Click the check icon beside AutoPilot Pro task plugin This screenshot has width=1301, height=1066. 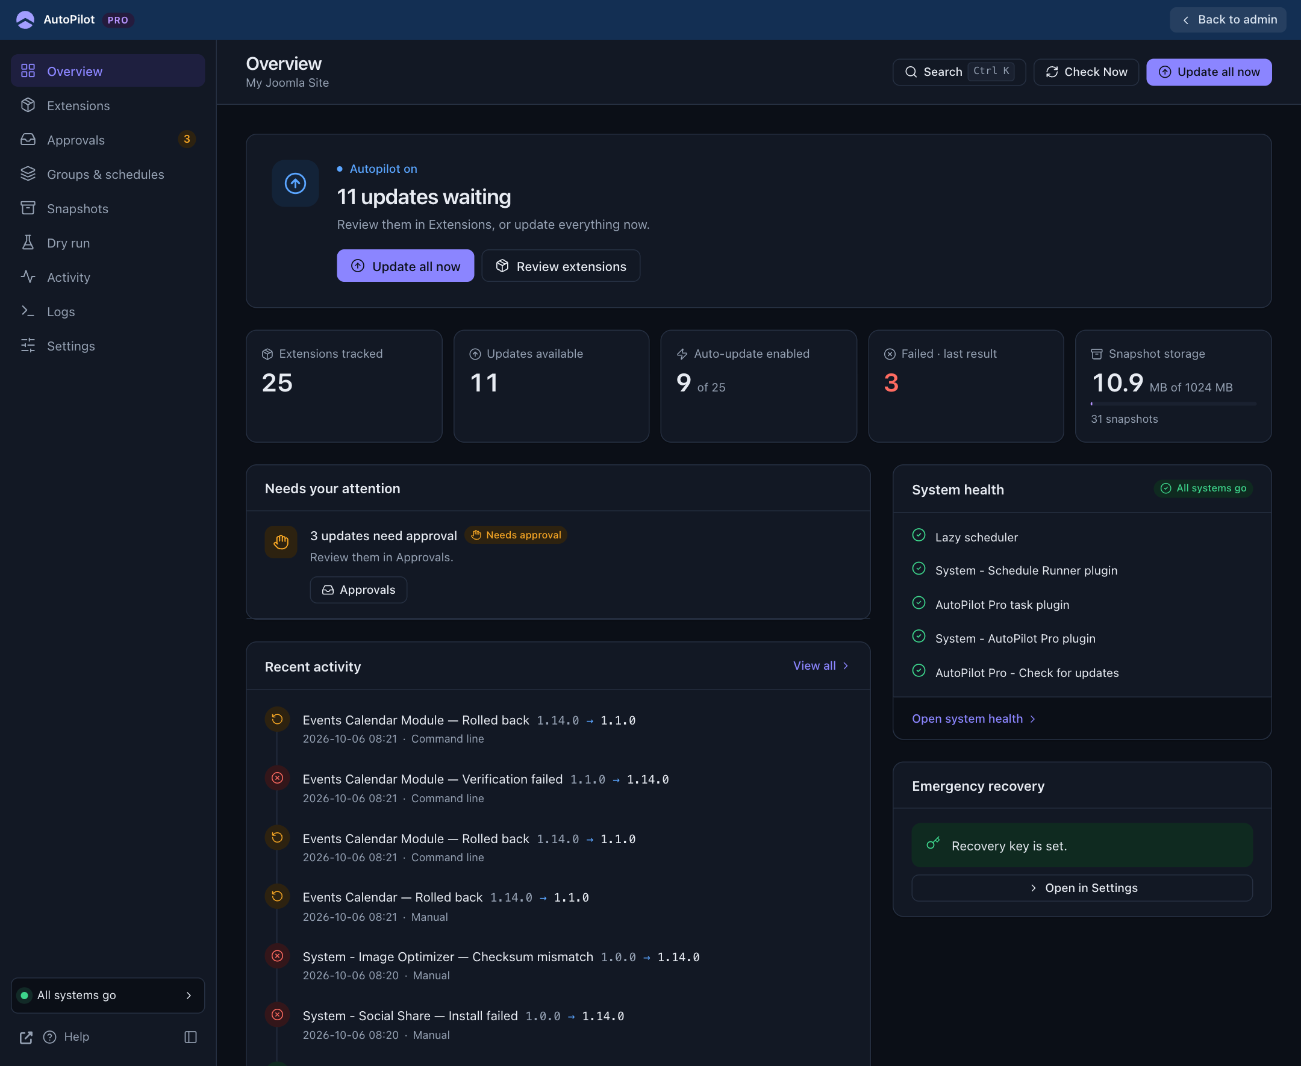pos(919,602)
